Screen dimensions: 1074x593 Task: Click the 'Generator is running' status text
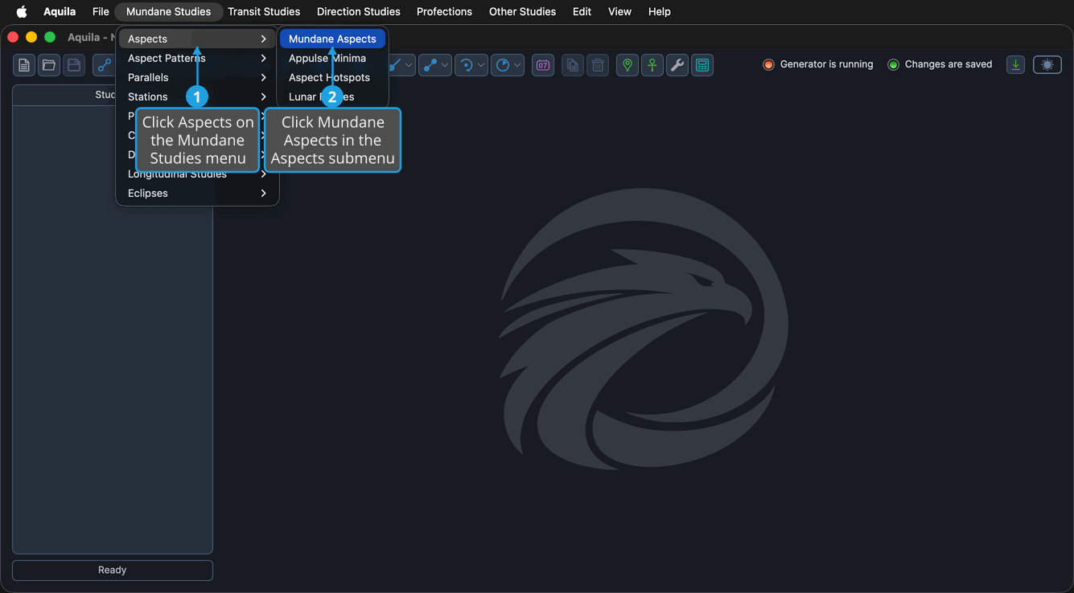826,64
